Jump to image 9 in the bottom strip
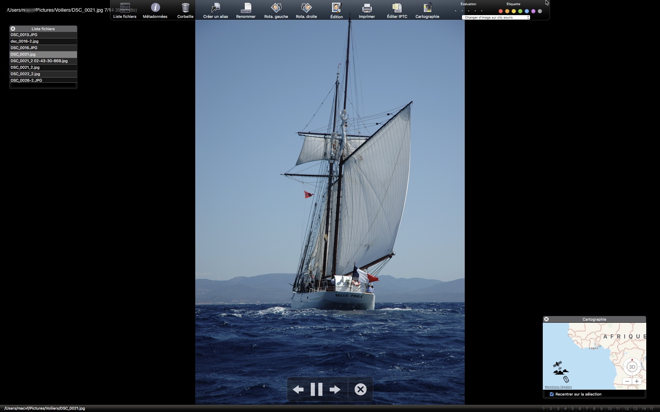This screenshot has width=660, height=412. [601, 409]
